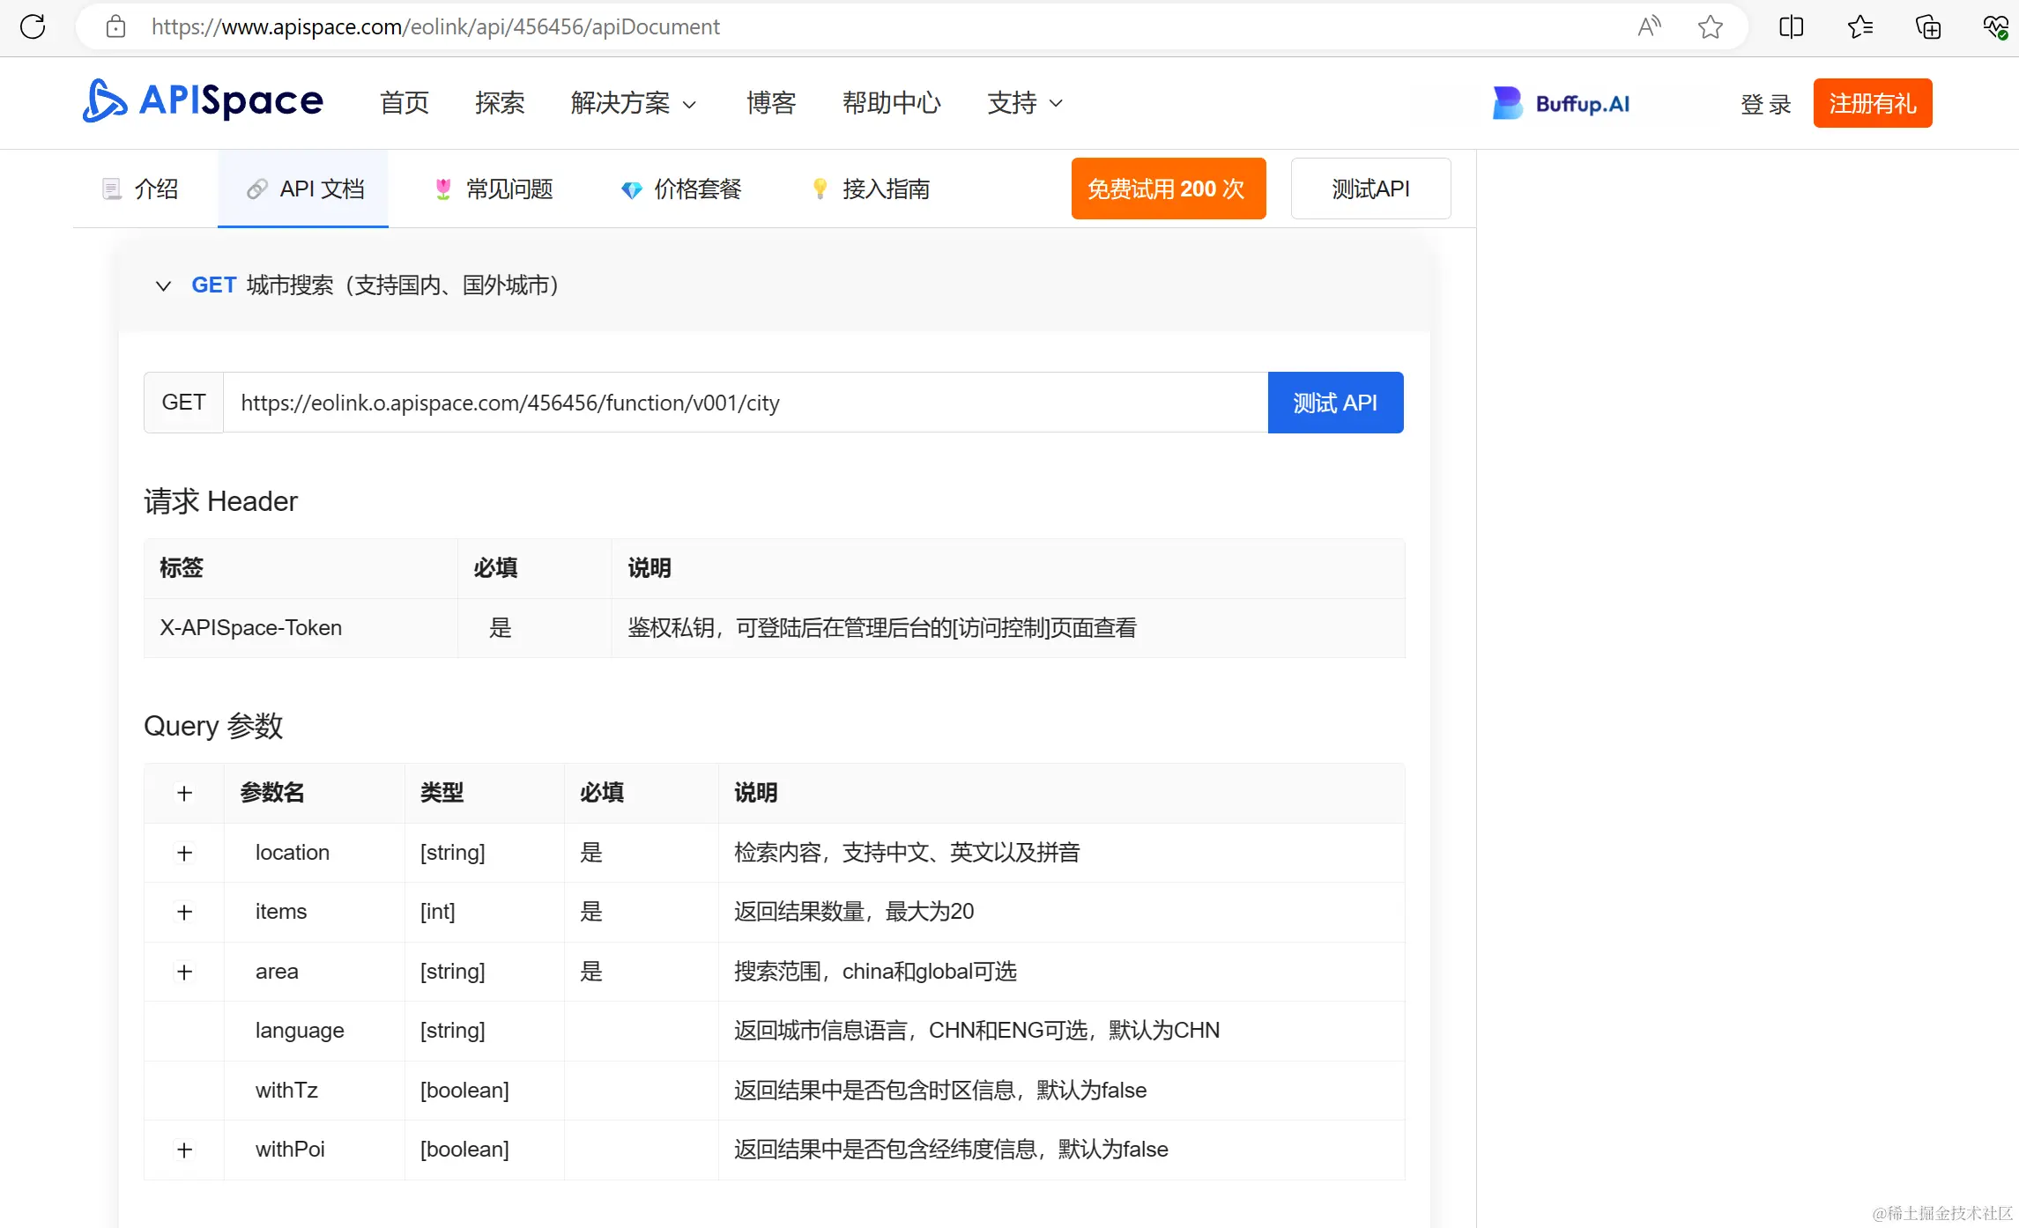Open browser collections icon

coord(1927,26)
